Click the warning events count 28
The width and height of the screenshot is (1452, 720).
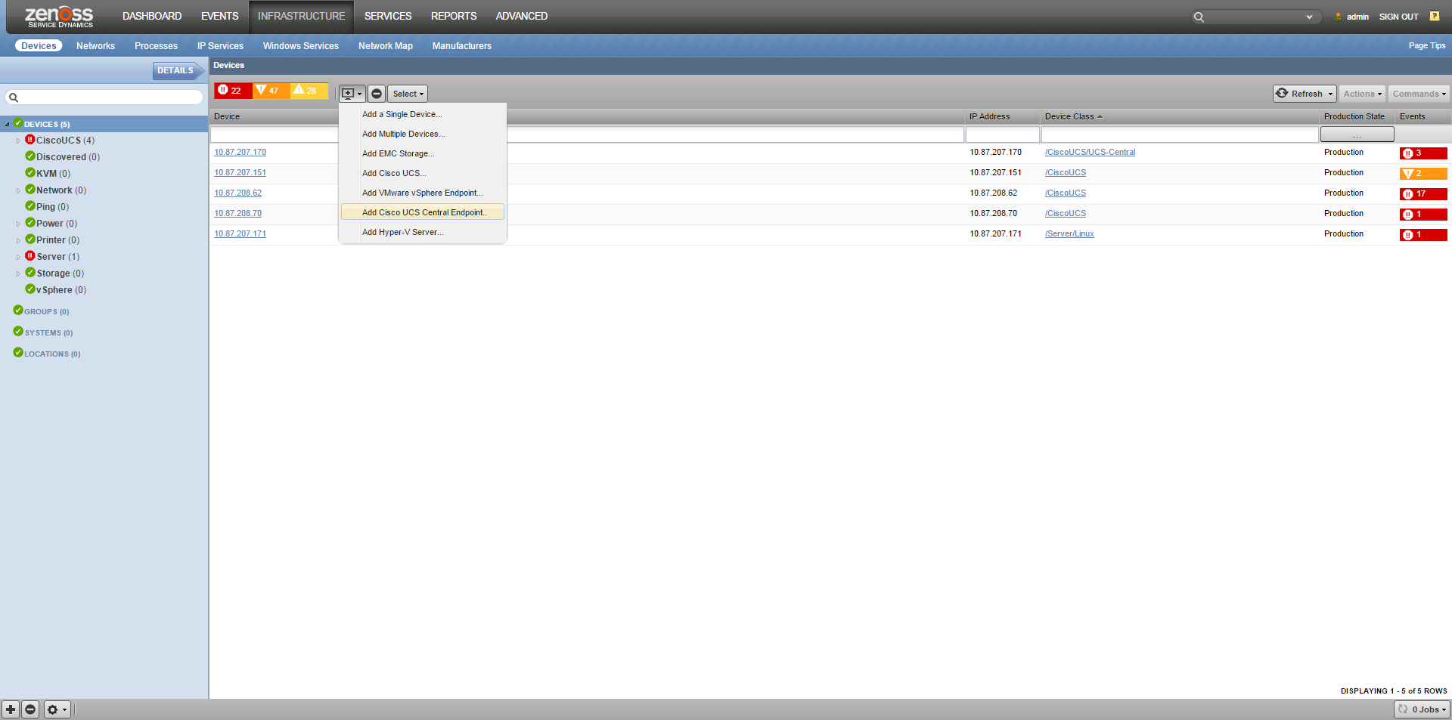click(x=309, y=91)
